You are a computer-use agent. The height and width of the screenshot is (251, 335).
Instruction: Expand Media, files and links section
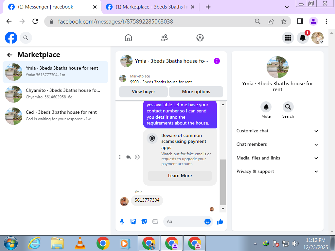pyautogui.click(x=277, y=158)
